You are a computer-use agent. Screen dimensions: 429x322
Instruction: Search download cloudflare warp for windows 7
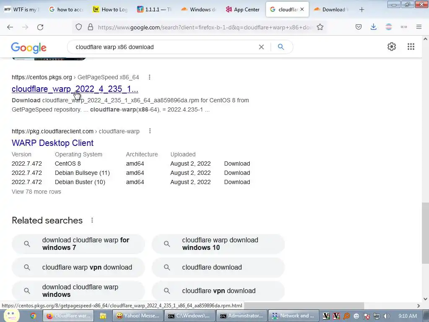(x=78, y=244)
